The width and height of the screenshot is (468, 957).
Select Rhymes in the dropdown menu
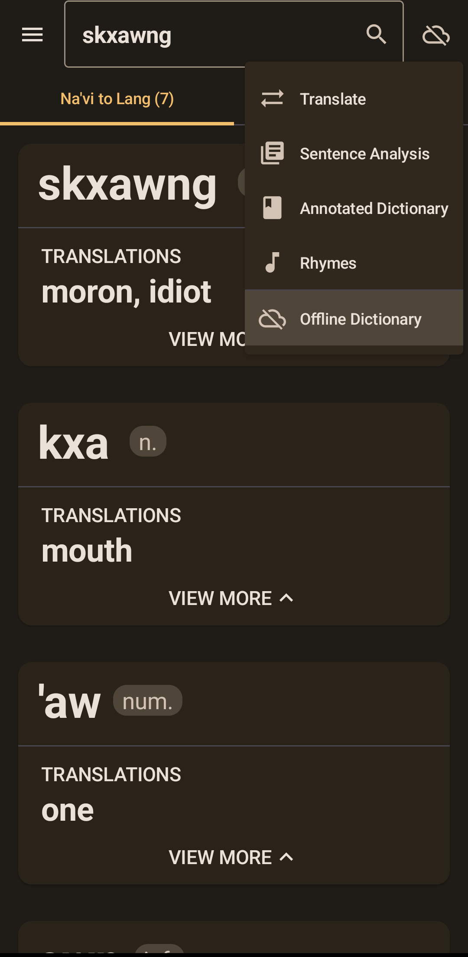pos(328,263)
